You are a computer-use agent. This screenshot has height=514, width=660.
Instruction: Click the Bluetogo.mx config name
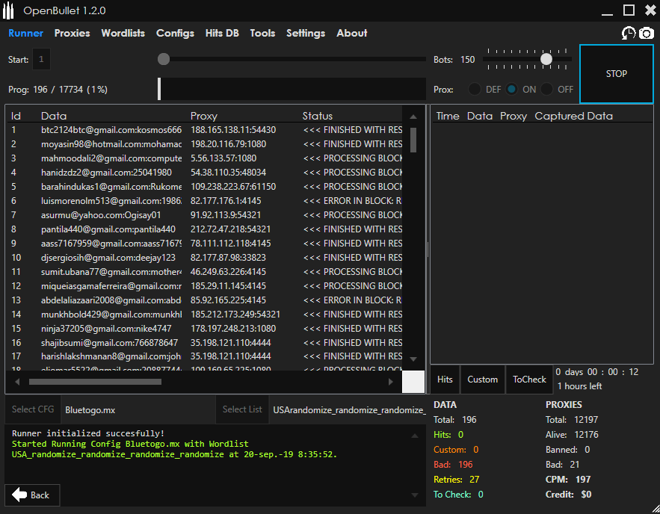coord(90,410)
